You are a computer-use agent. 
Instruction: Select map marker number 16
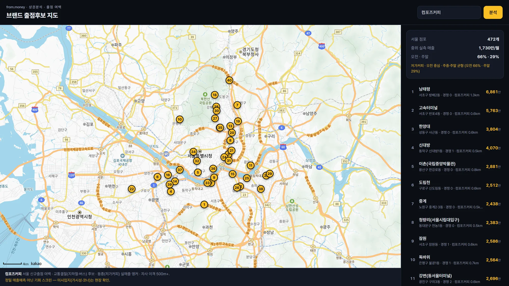click(x=168, y=175)
